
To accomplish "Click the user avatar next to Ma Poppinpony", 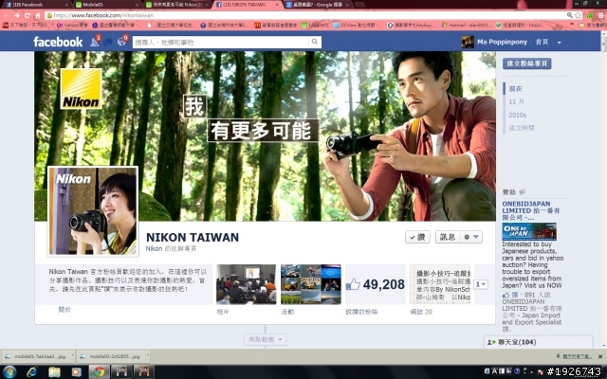I will pos(468,42).
